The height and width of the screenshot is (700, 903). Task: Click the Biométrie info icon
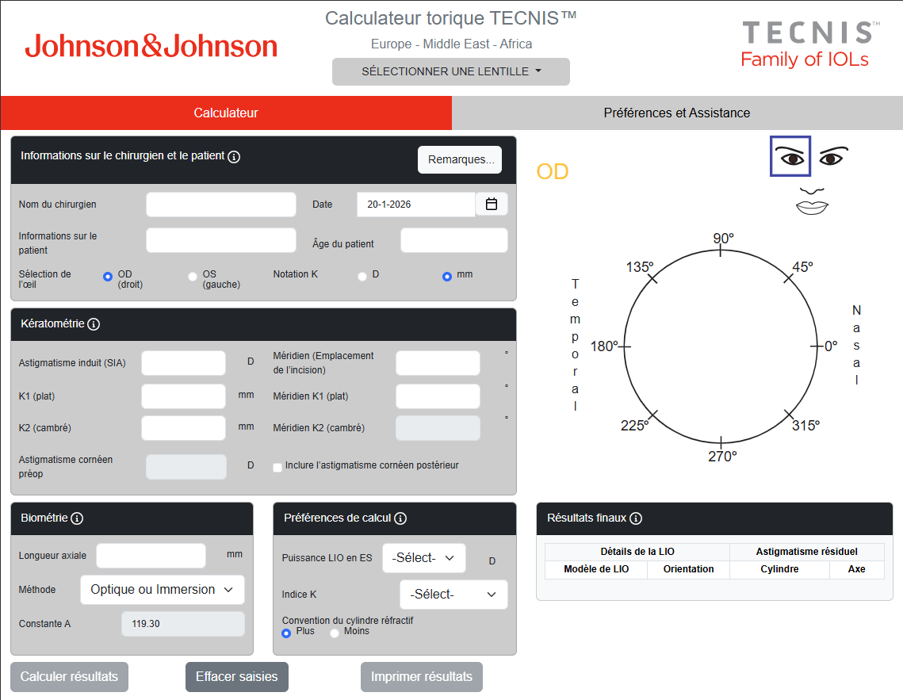coord(77,518)
